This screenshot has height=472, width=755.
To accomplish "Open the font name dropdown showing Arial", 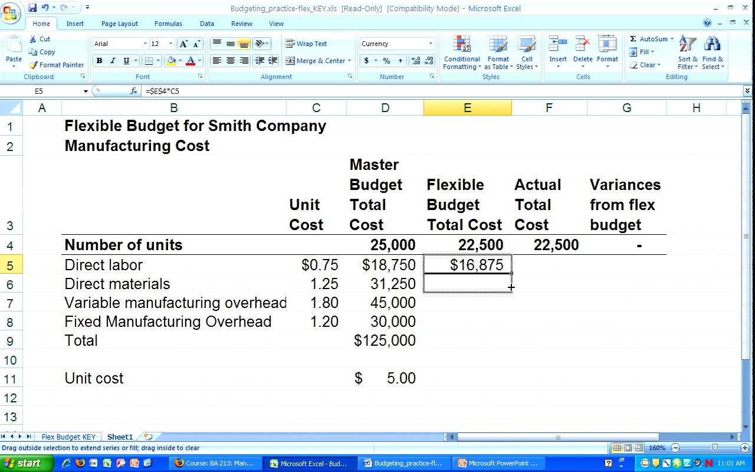I will (145, 44).
